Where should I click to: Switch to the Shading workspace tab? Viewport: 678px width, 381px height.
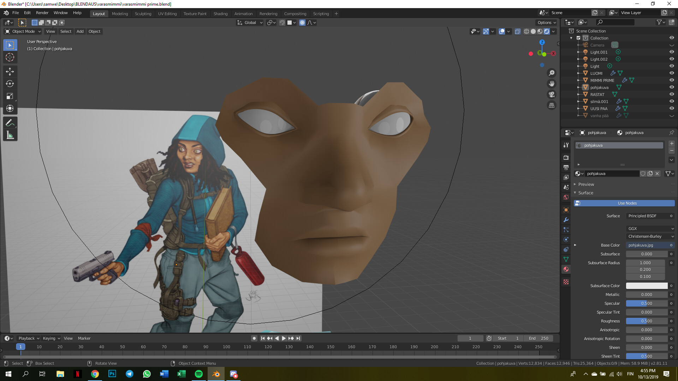pyautogui.click(x=220, y=13)
